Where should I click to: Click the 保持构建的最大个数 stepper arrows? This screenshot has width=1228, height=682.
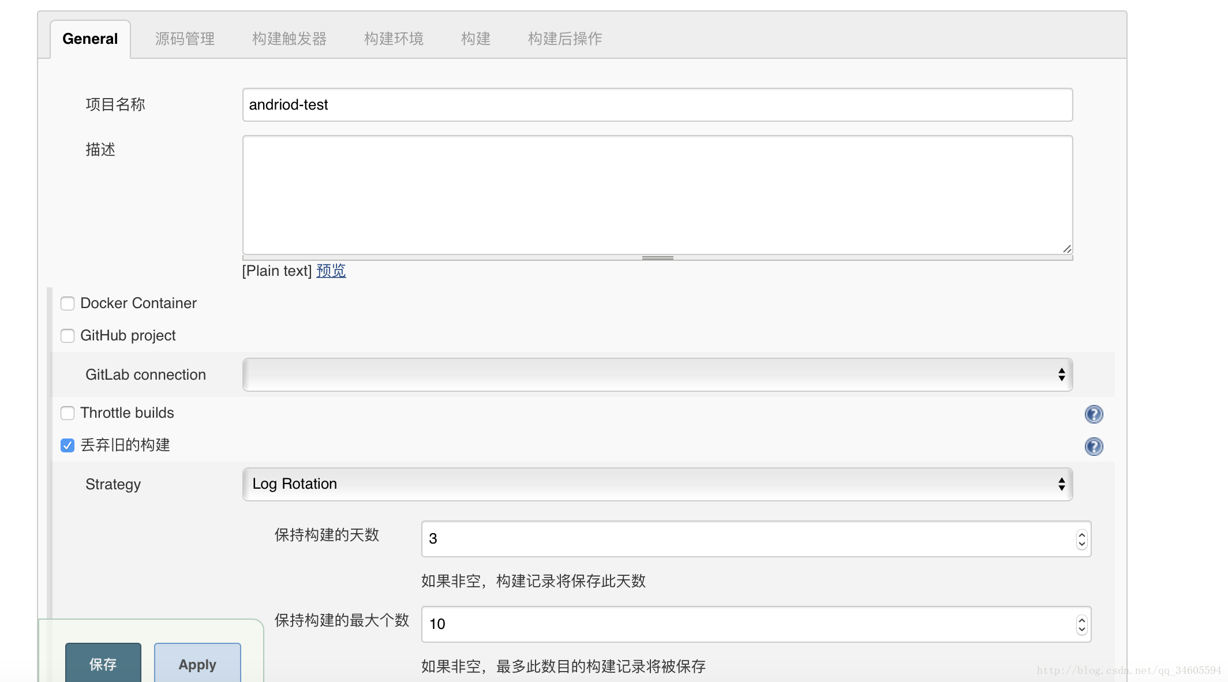point(1081,624)
